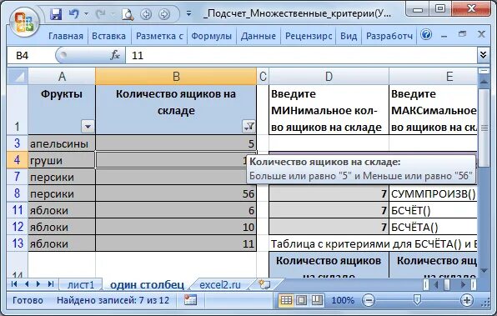Zoom out with minus button
The width and height of the screenshot is (497, 316).
(369, 300)
